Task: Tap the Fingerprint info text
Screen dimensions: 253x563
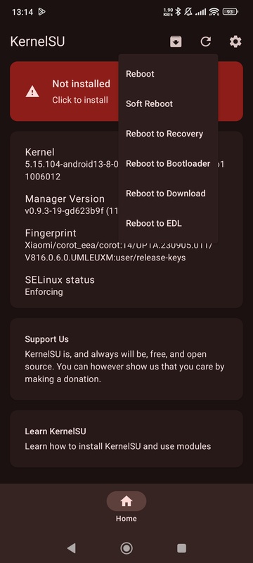Action: tap(119, 245)
